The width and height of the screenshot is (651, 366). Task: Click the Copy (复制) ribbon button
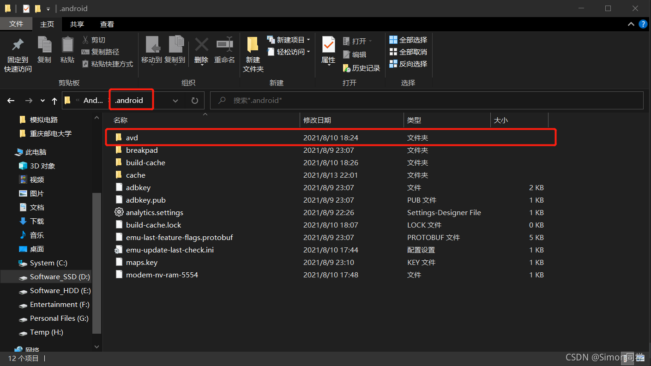pos(44,50)
